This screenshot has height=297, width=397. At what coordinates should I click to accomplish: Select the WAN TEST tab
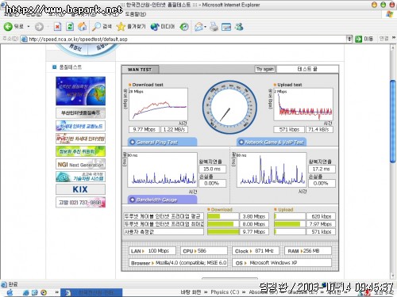[140, 70]
